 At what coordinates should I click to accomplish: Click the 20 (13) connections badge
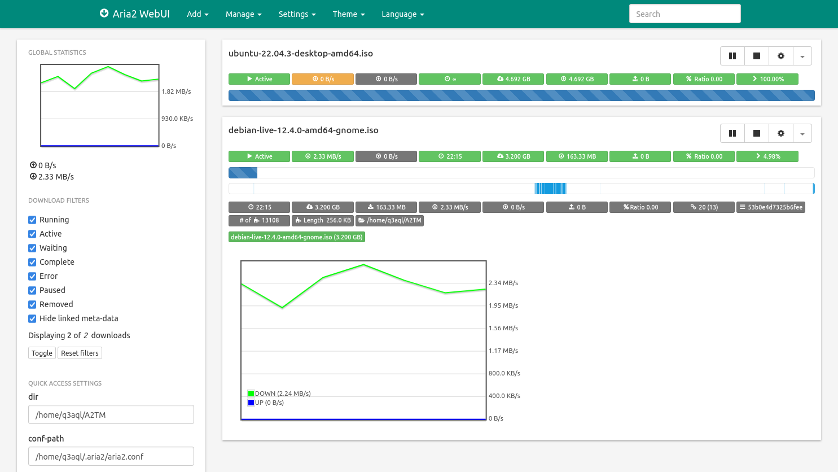click(x=704, y=207)
